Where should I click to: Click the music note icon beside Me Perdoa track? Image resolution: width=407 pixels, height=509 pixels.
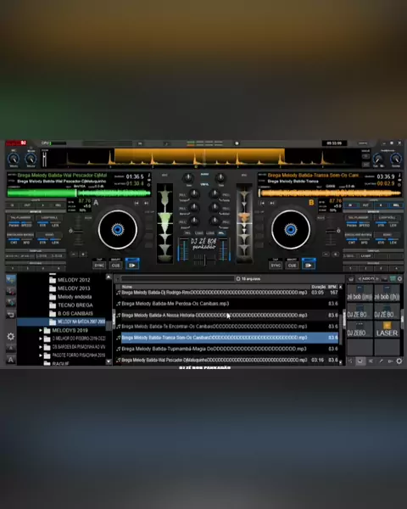[119, 304]
